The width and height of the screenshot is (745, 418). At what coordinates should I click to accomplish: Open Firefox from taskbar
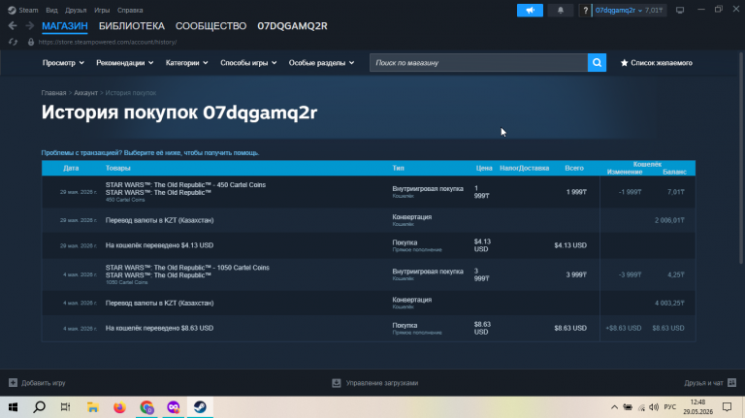coord(119,407)
